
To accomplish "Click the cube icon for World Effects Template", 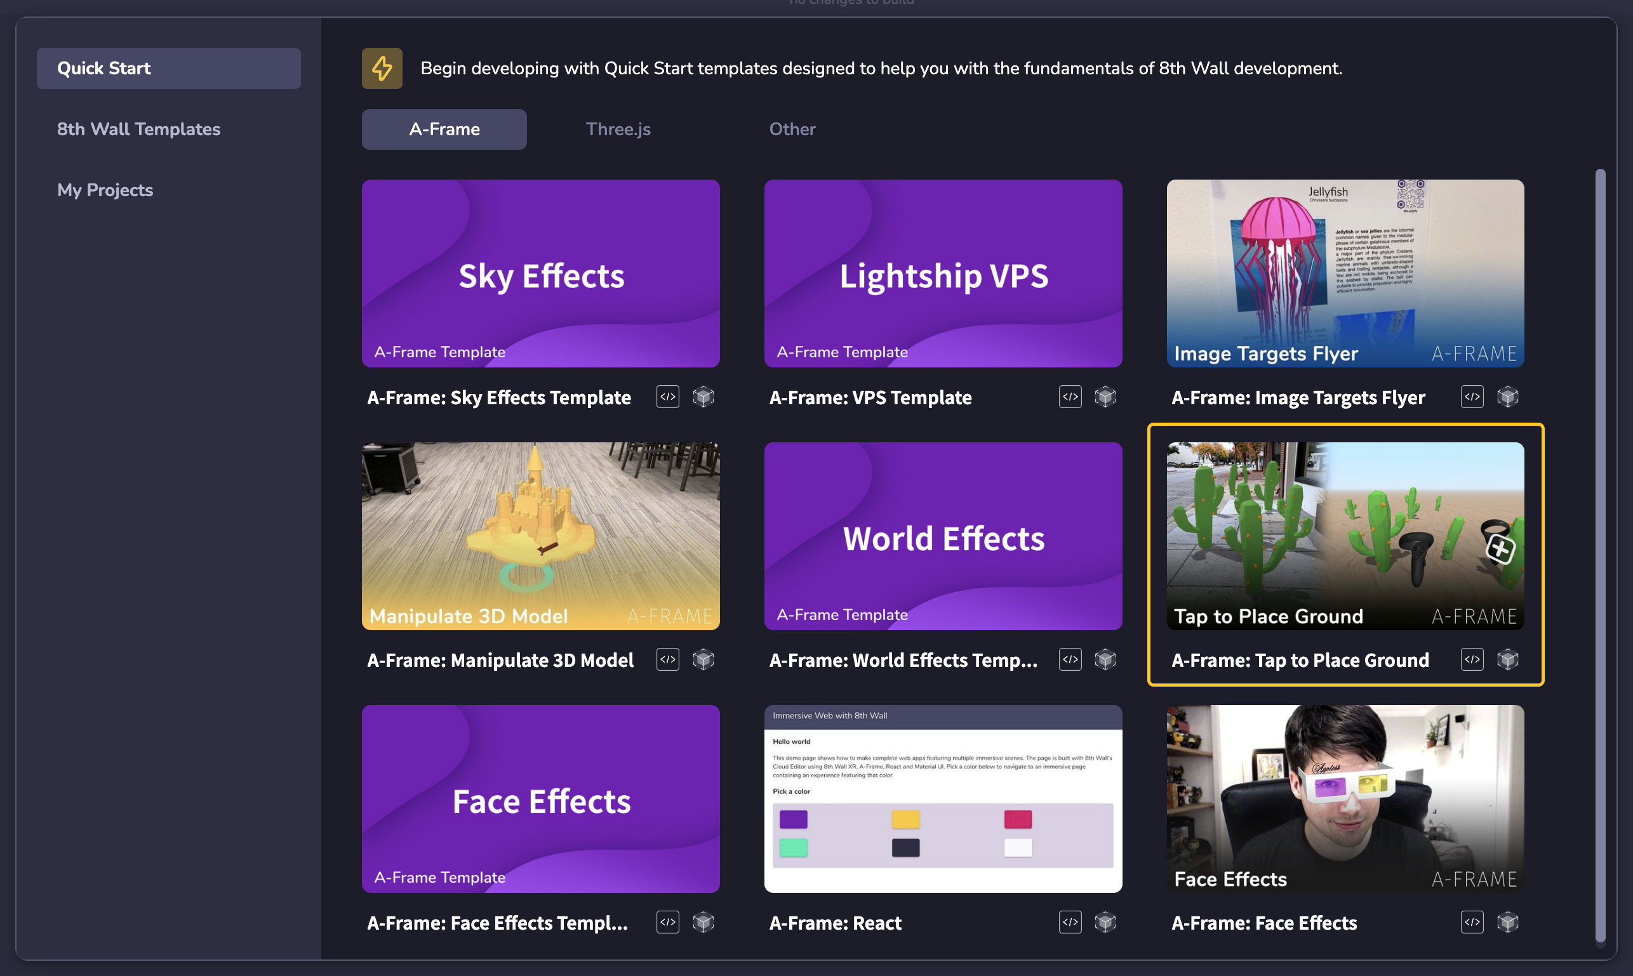I will [1105, 659].
